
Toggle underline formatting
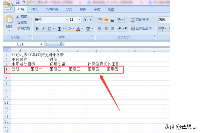tap(49, 29)
